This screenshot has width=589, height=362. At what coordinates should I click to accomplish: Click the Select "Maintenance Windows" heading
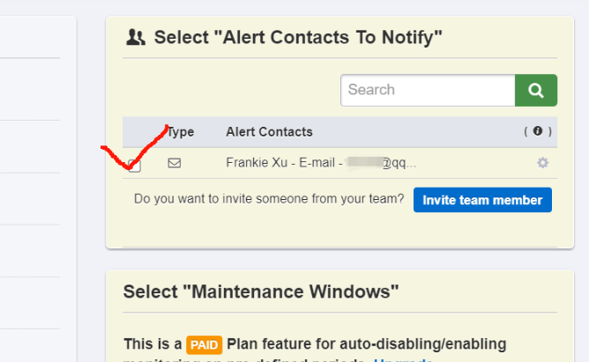point(261,292)
